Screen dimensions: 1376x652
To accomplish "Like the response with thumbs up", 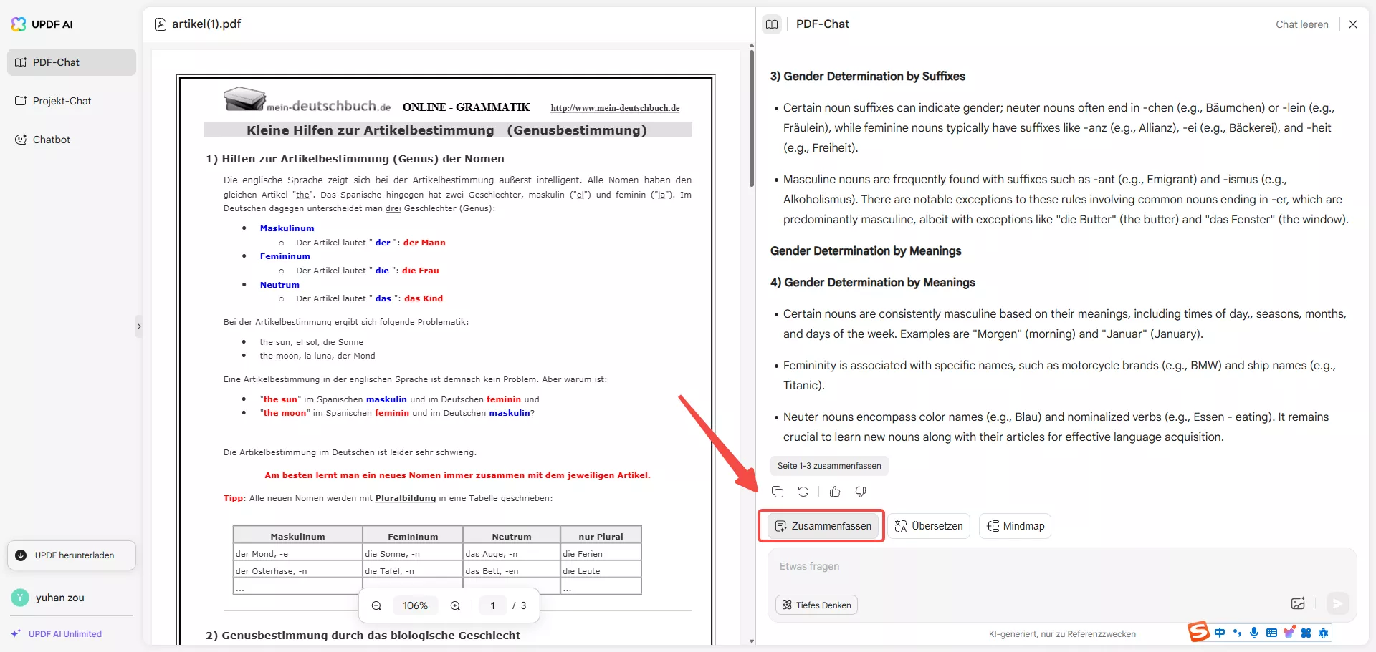I will click(835, 492).
